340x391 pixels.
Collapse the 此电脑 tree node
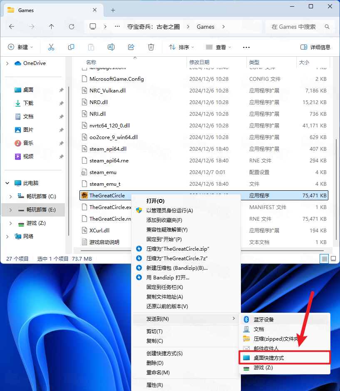tap(7, 183)
